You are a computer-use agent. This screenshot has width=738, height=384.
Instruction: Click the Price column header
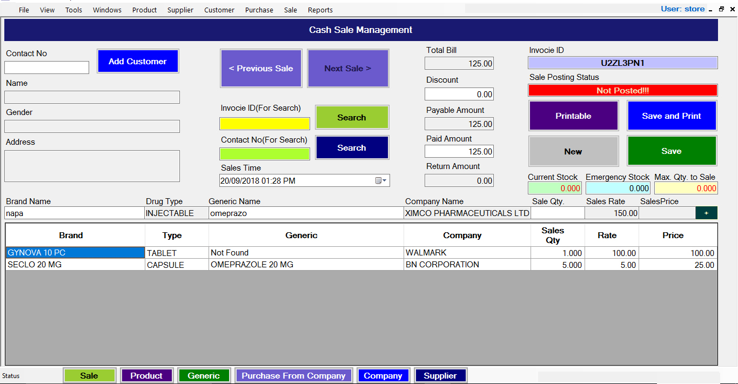point(678,235)
